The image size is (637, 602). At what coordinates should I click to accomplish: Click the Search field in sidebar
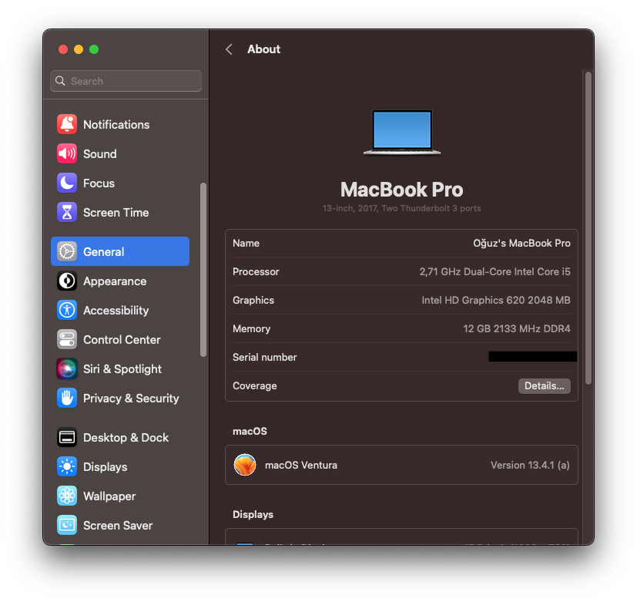(x=126, y=81)
